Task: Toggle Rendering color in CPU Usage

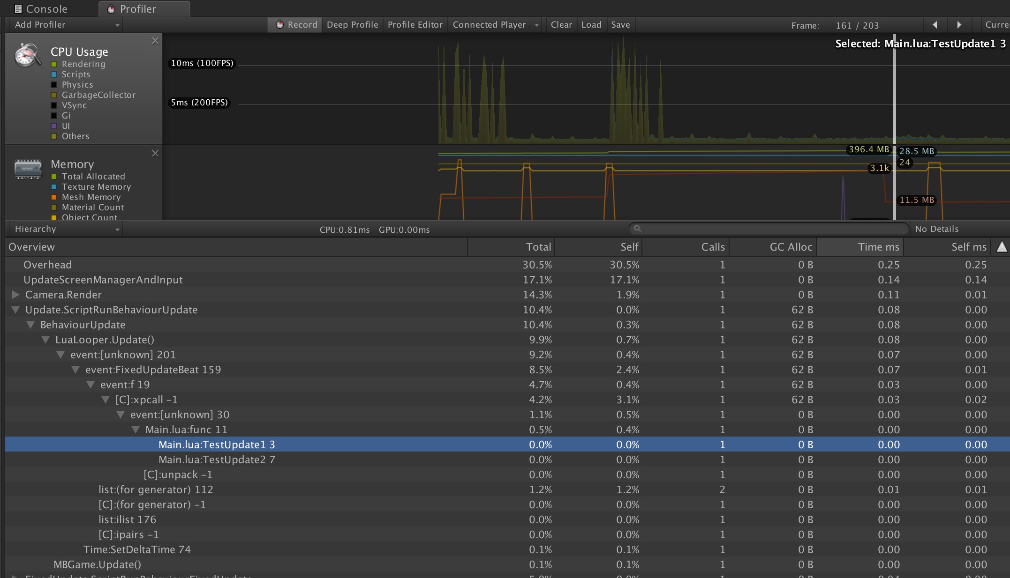Action: coord(54,64)
